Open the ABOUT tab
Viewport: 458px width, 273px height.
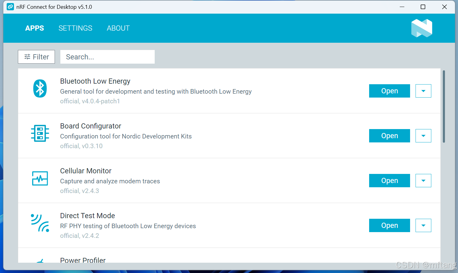pos(118,28)
